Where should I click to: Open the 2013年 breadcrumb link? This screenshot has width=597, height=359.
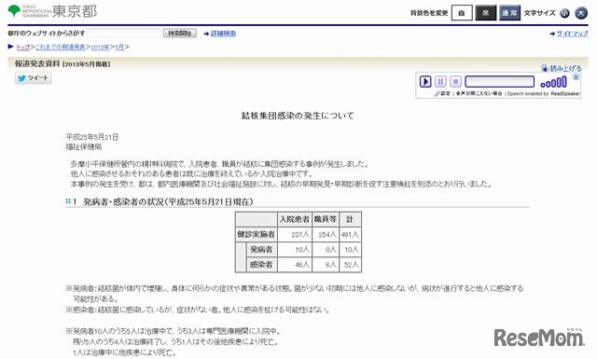100,47
